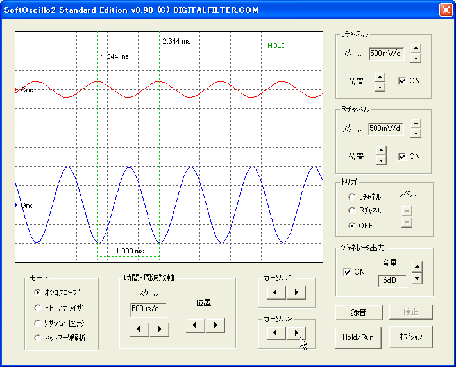This screenshot has height=367, width=456.
Task: Select FFT analyzer mode (FFTアナライザ)
Action: 37,307
